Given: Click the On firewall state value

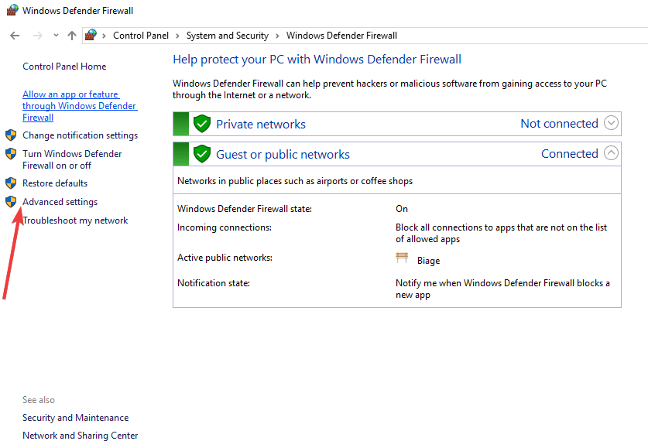Looking at the screenshot, I should point(402,209).
